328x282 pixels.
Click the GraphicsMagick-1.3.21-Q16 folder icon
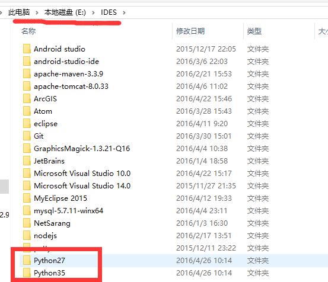27,148
